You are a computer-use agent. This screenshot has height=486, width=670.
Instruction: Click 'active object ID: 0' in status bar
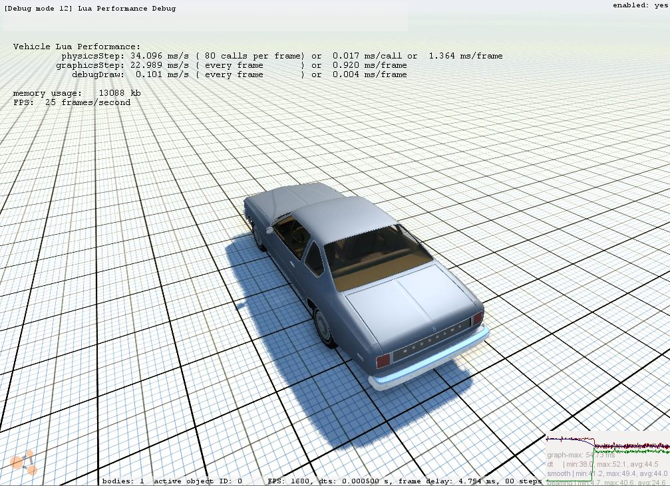pos(198,481)
